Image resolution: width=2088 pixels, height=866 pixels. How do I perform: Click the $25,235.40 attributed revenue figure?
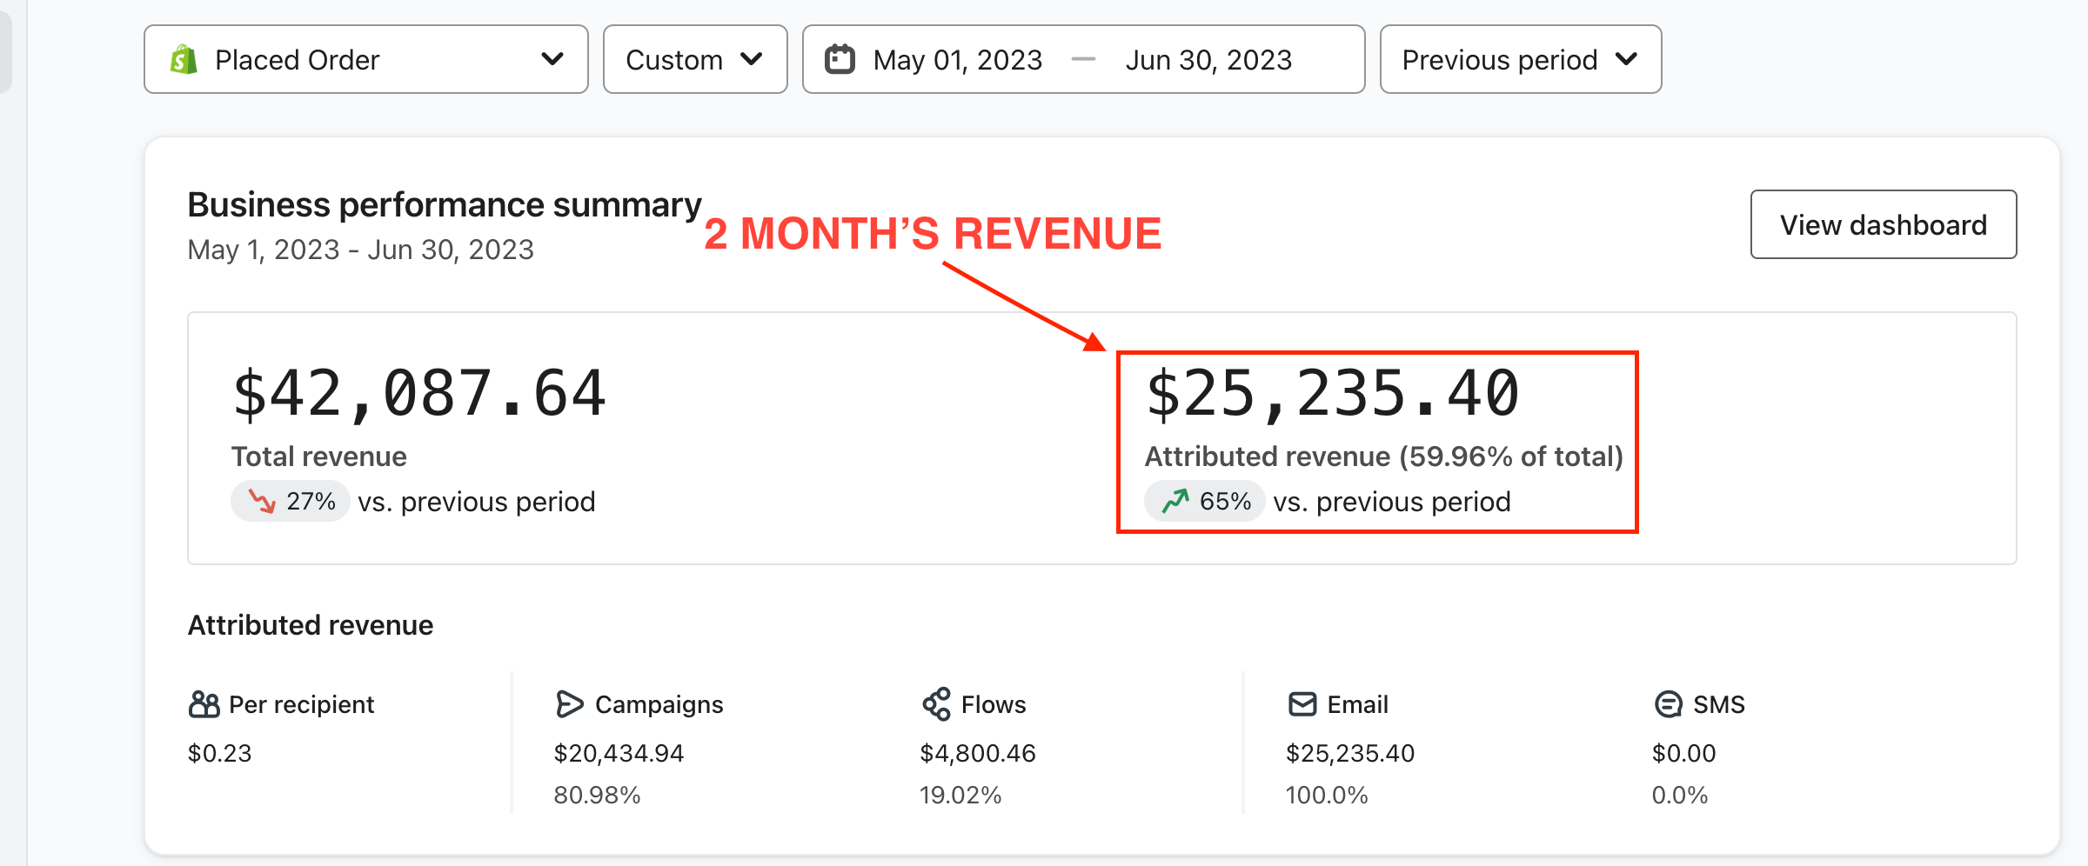click(1332, 394)
